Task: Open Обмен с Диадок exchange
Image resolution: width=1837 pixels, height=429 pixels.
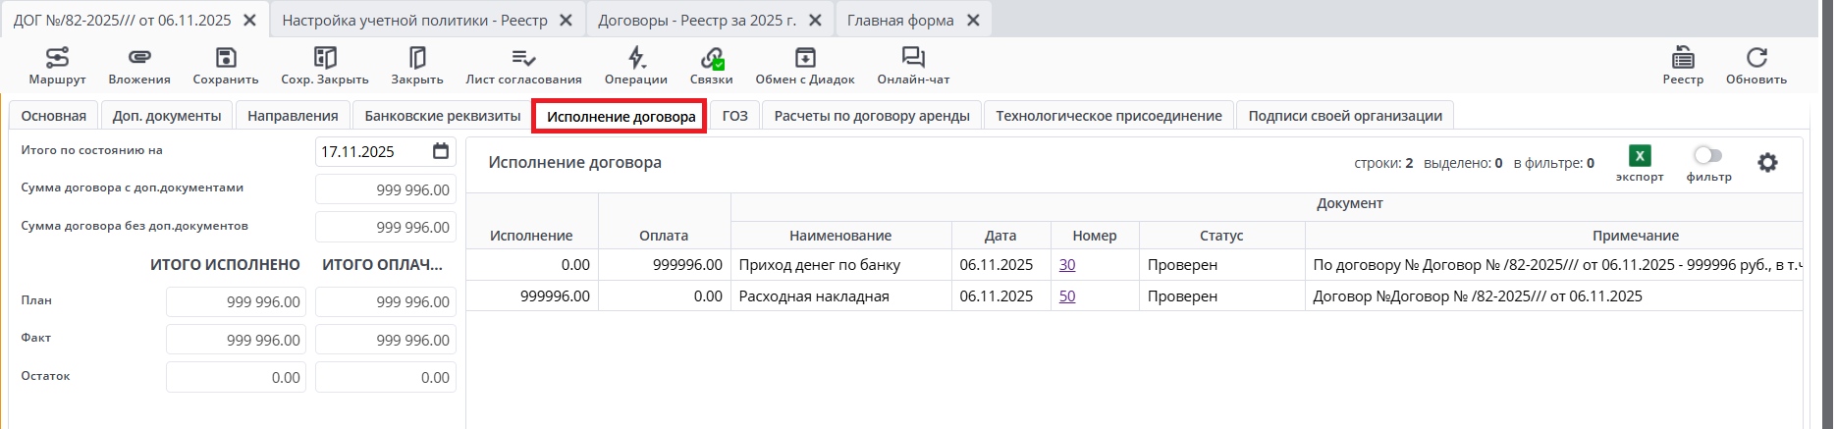Action: (x=805, y=58)
